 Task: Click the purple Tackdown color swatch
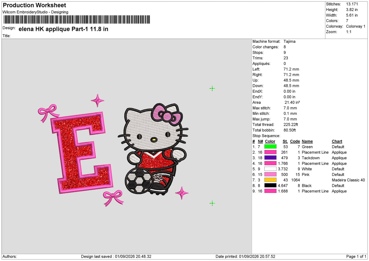pyautogui.click(x=270, y=158)
